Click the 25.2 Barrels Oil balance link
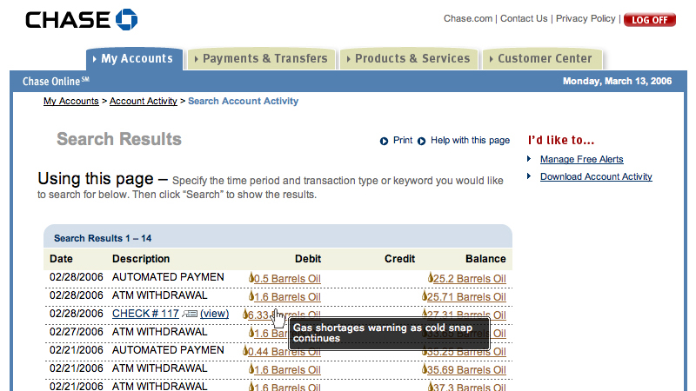696x391 pixels. pos(470,278)
